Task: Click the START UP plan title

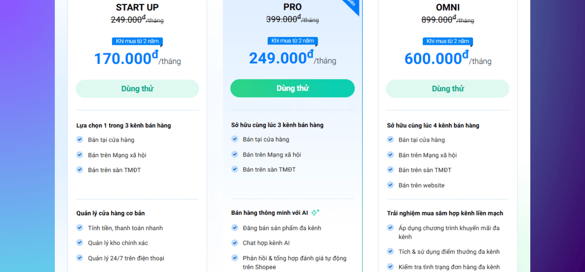Action: (137, 7)
